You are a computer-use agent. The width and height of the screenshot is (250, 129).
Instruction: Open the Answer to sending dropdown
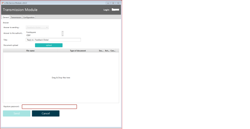click(x=37, y=27)
